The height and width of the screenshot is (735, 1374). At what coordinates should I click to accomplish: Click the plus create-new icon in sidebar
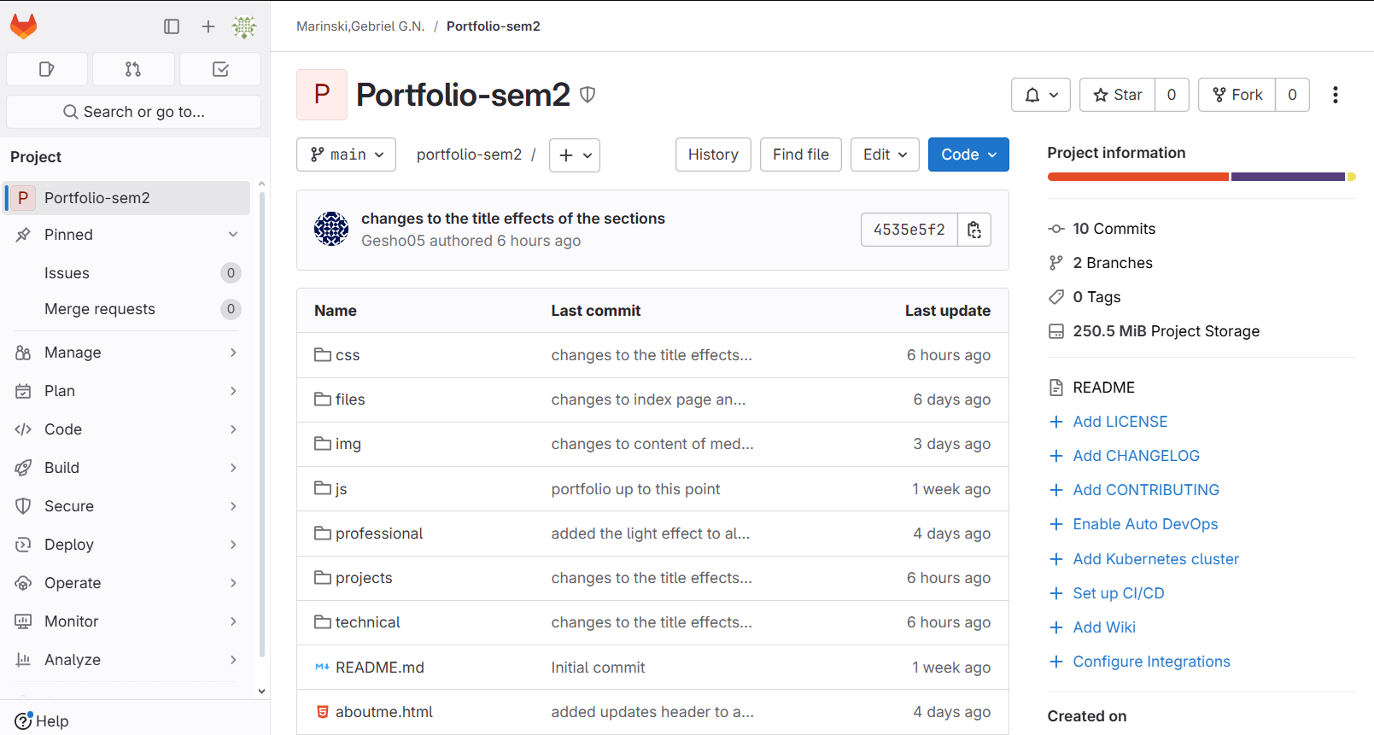pyautogui.click(x=208, y=26)
